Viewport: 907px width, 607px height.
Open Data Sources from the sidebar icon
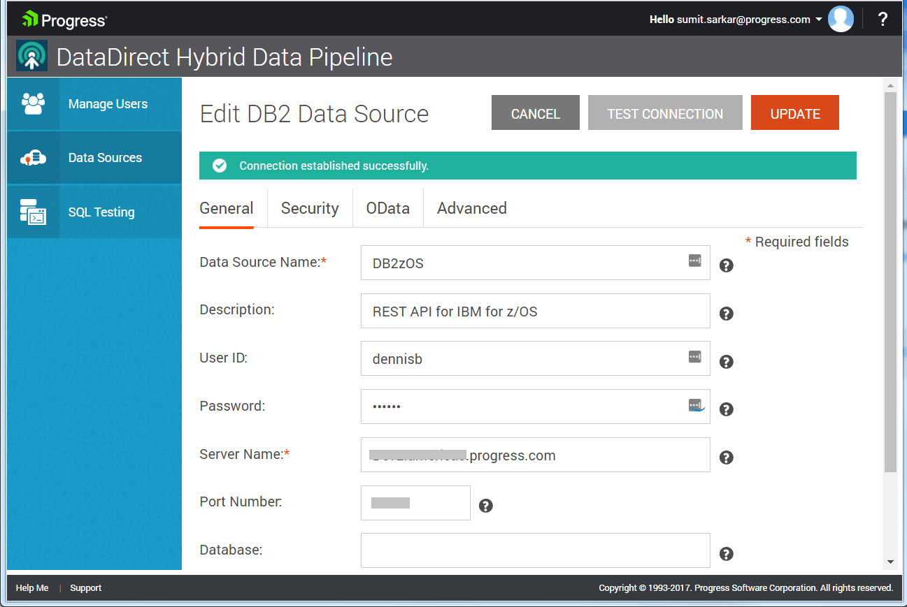click(x=34, y=157)
